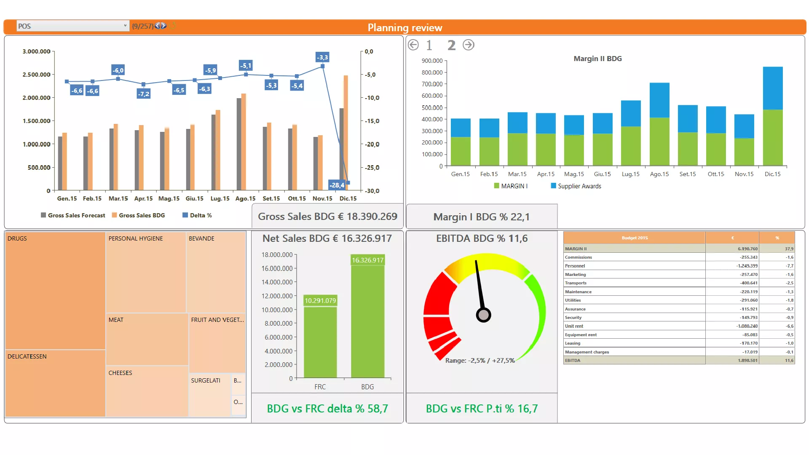Click the left navigation arrow icon
The image size is (809, 455).
click(414, 45)
